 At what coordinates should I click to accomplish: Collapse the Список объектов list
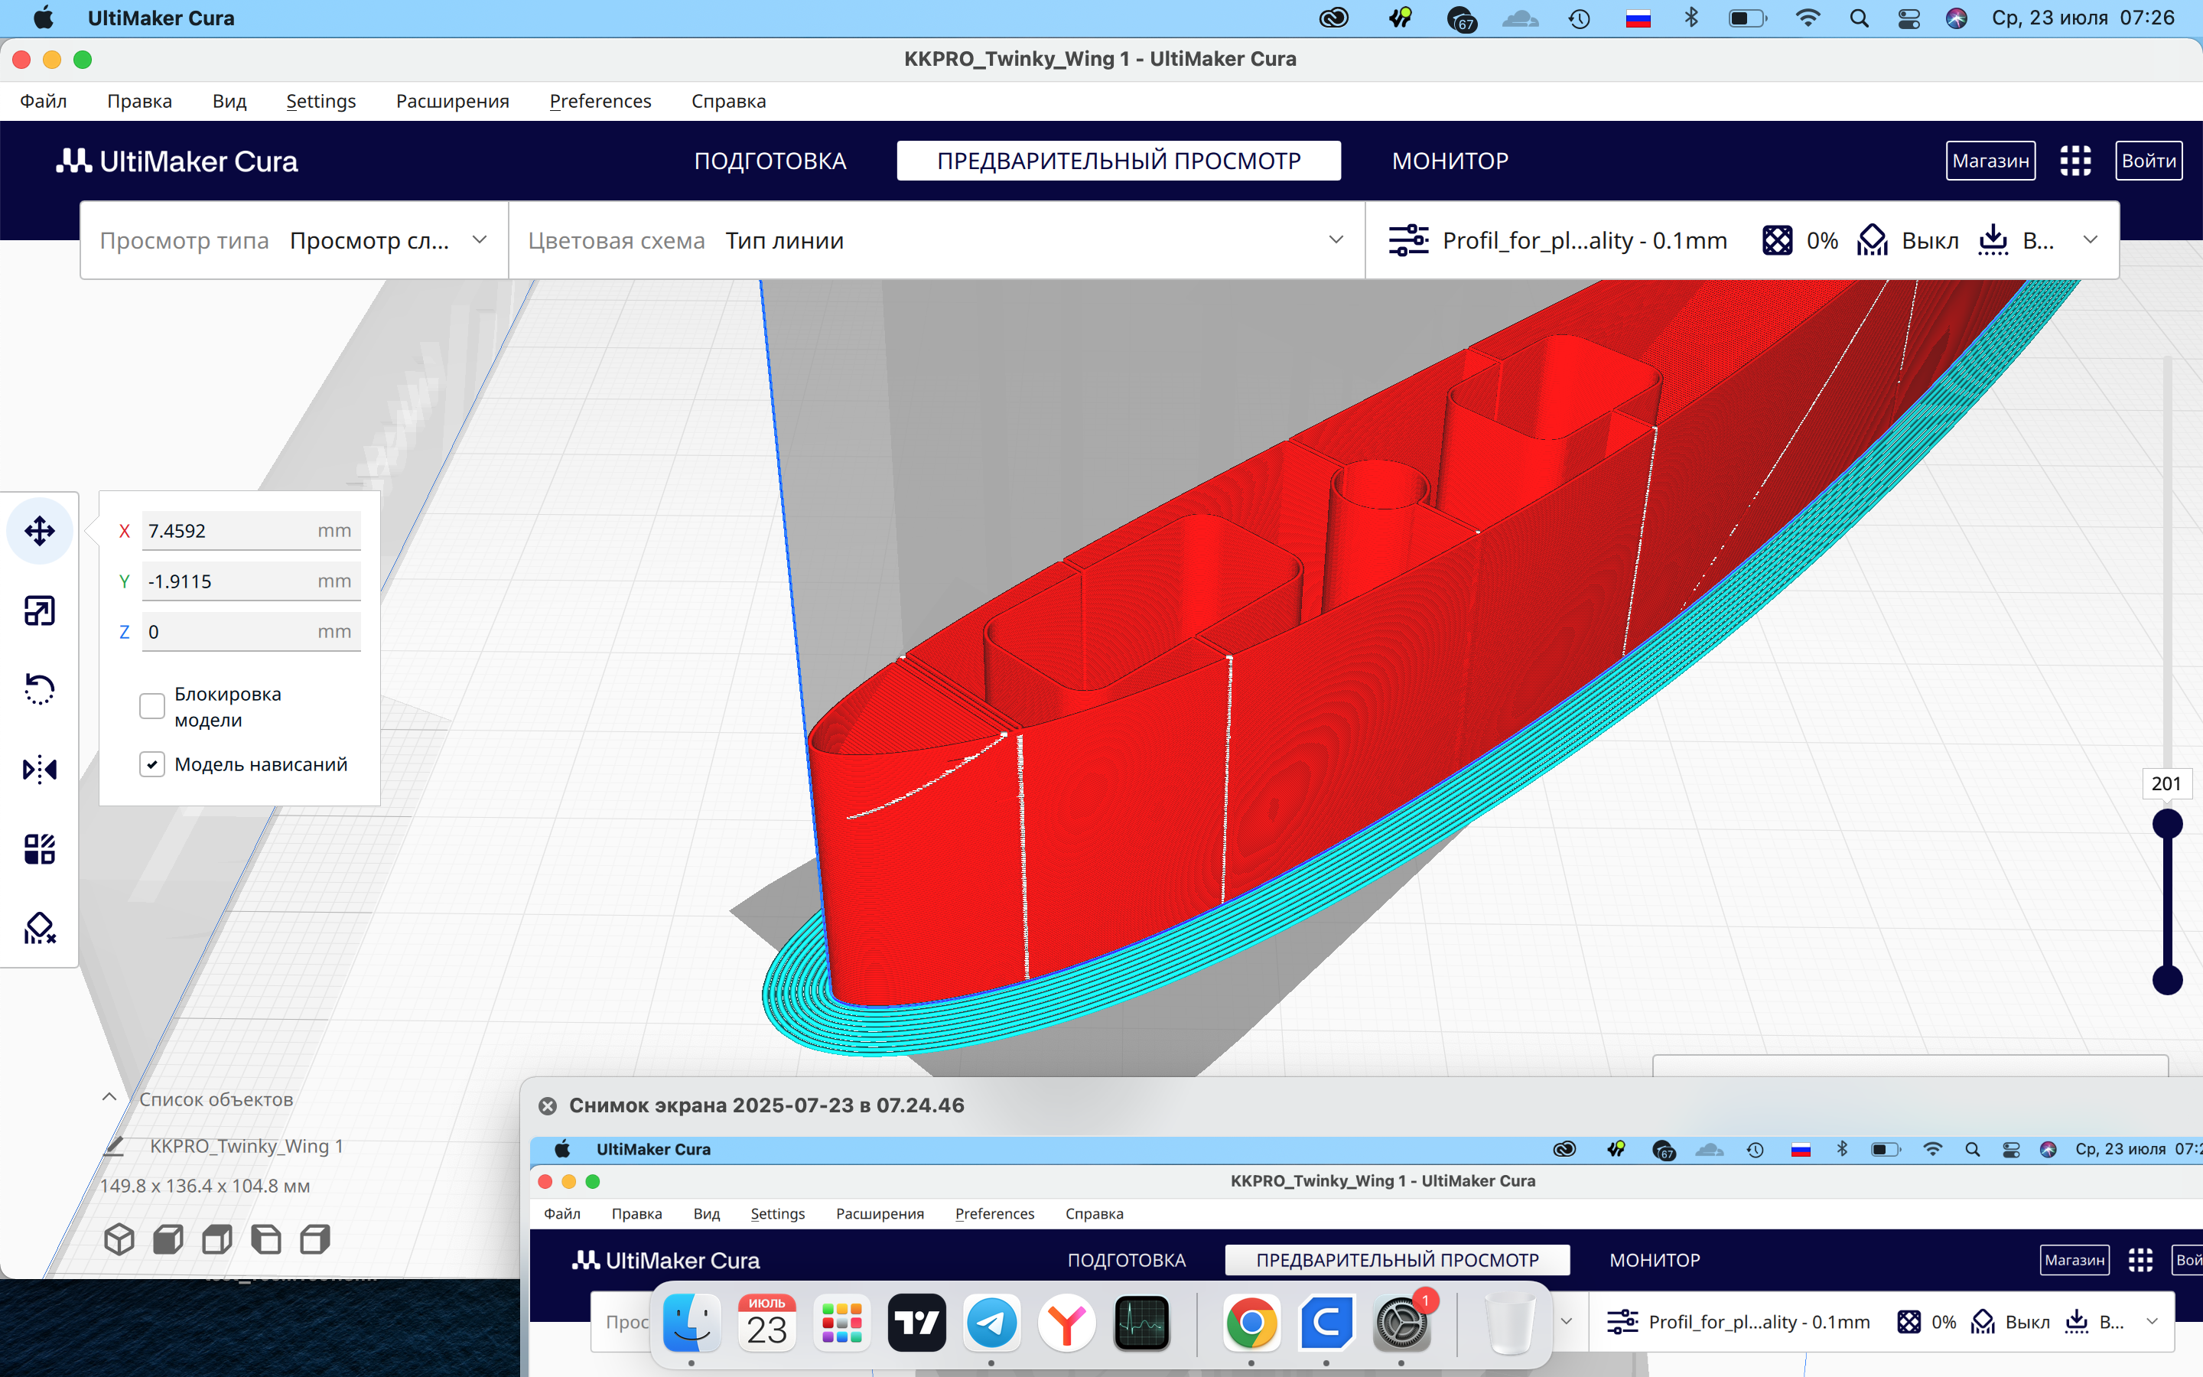(x=109, y=1098)
